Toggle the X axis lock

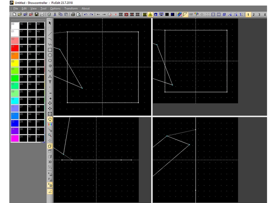click(x=50, y=174)
